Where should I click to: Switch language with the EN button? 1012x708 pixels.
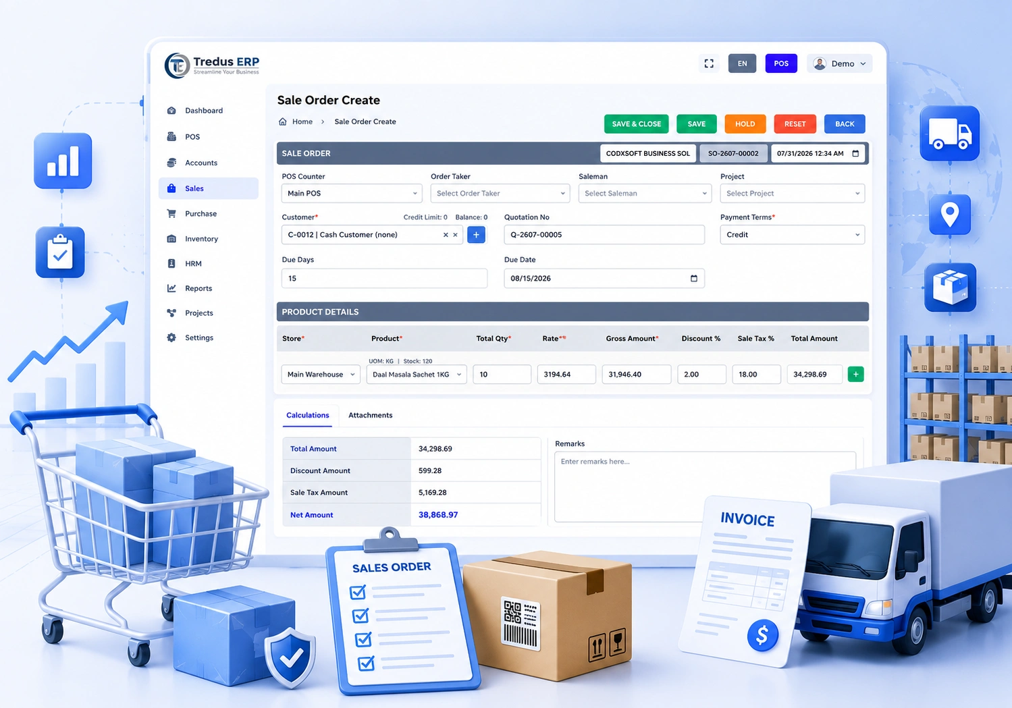pos(742,63)
